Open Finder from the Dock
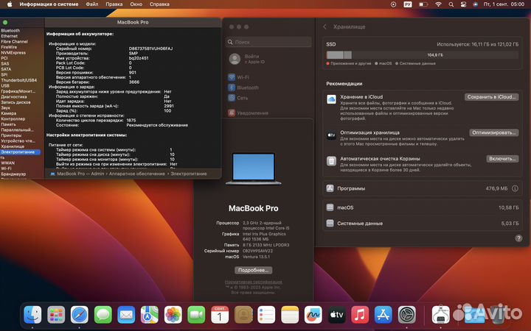The image size is (531, 331). [32, 315]
